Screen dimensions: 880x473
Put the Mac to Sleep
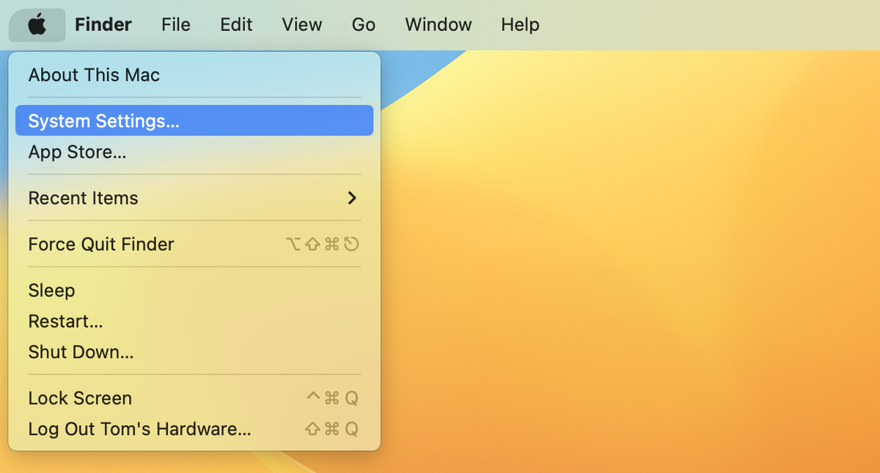tap(51, 290)
